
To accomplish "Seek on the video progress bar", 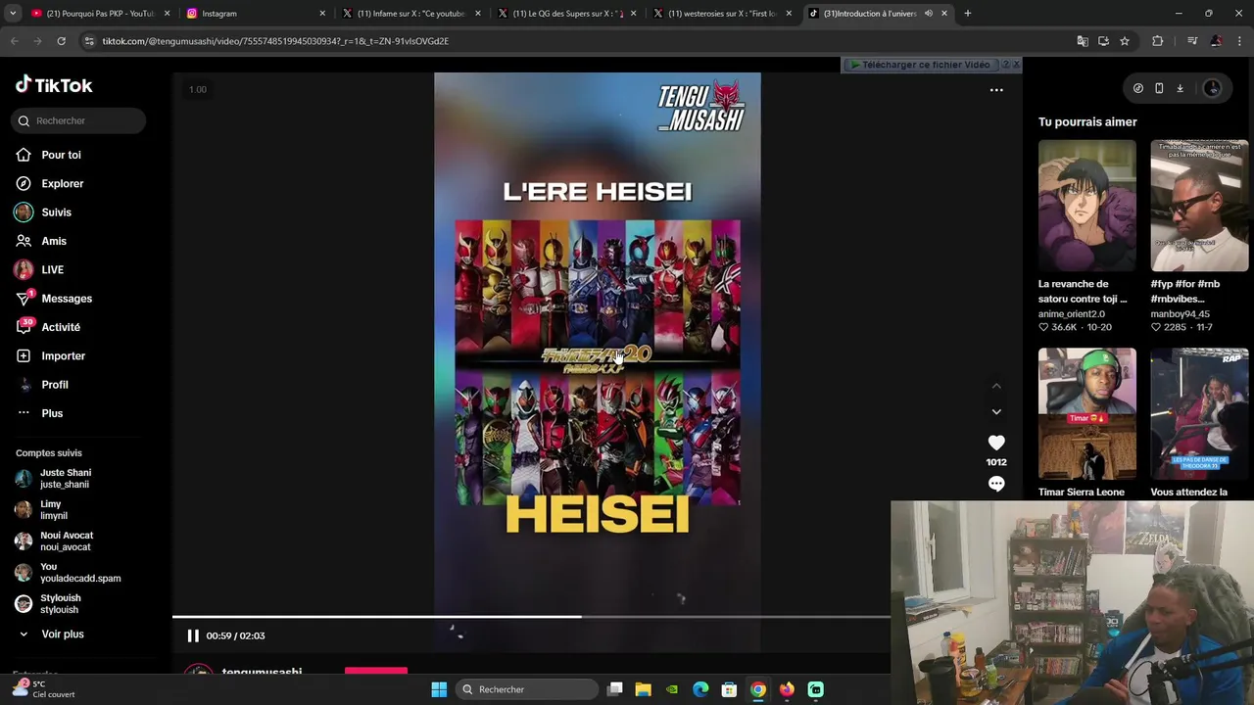I will point(531,617).
